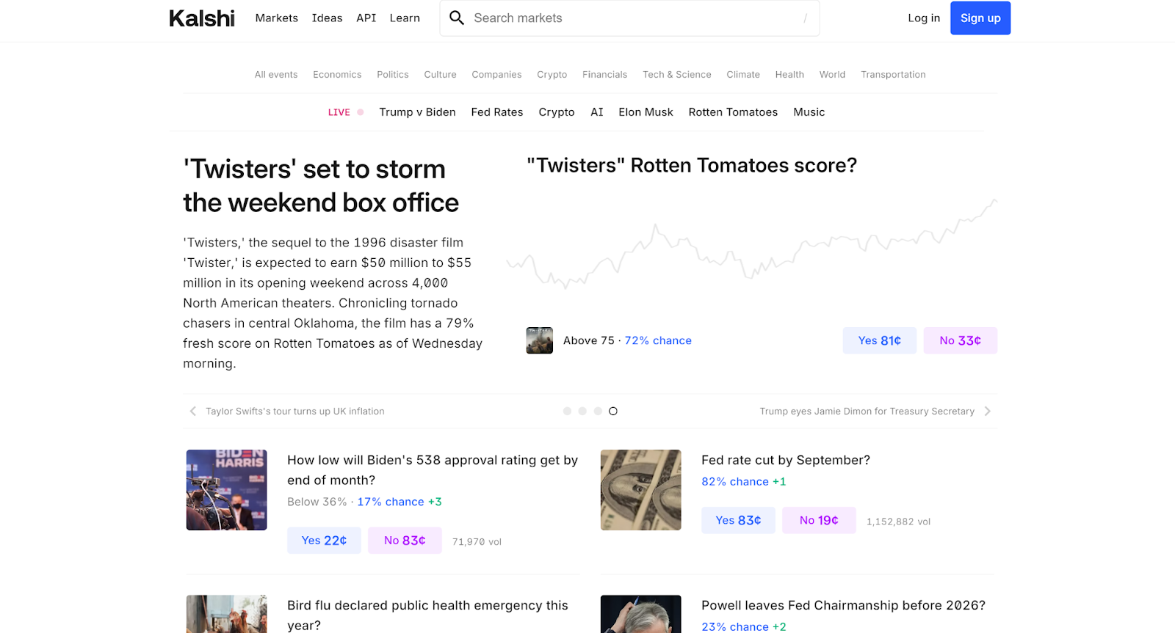Open Trump v Biden topic
This screenshot has height=633, width=1175.
tap(417, 112)
